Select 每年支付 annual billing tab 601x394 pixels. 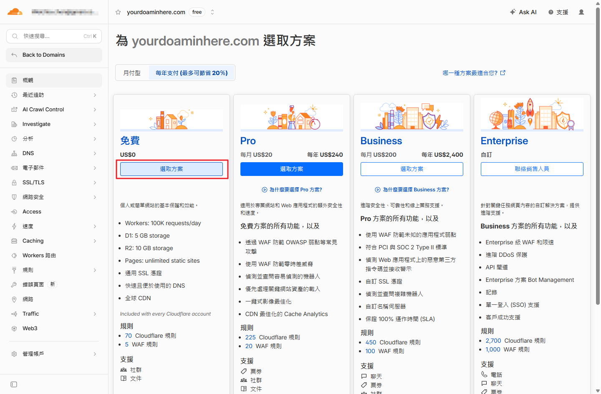pyautogui.click(x=192, y=73)
